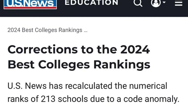Open the search magnifier icon

tap(138, 3)
